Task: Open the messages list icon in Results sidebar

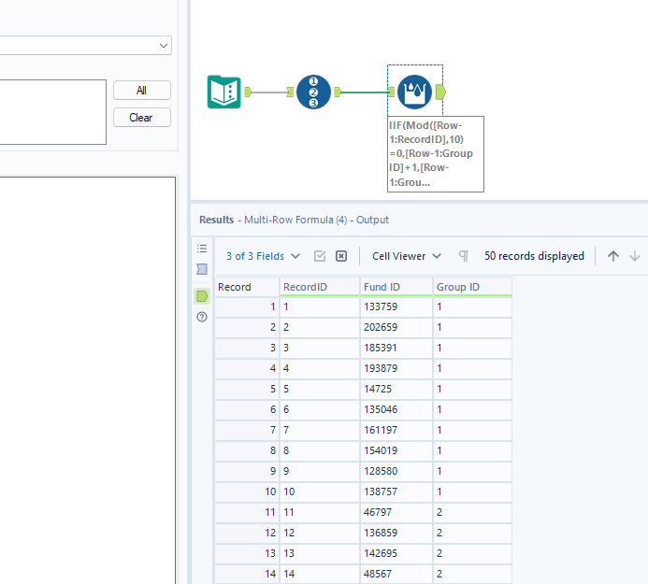Action: click(x=202, y=249)
